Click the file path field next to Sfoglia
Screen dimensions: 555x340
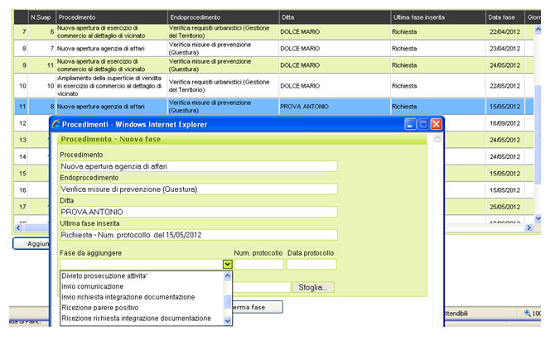tap(261, 287)
